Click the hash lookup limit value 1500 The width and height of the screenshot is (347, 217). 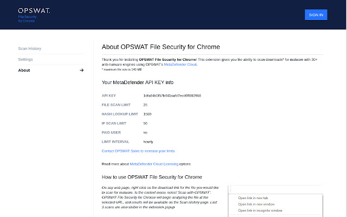click(147, 114)
